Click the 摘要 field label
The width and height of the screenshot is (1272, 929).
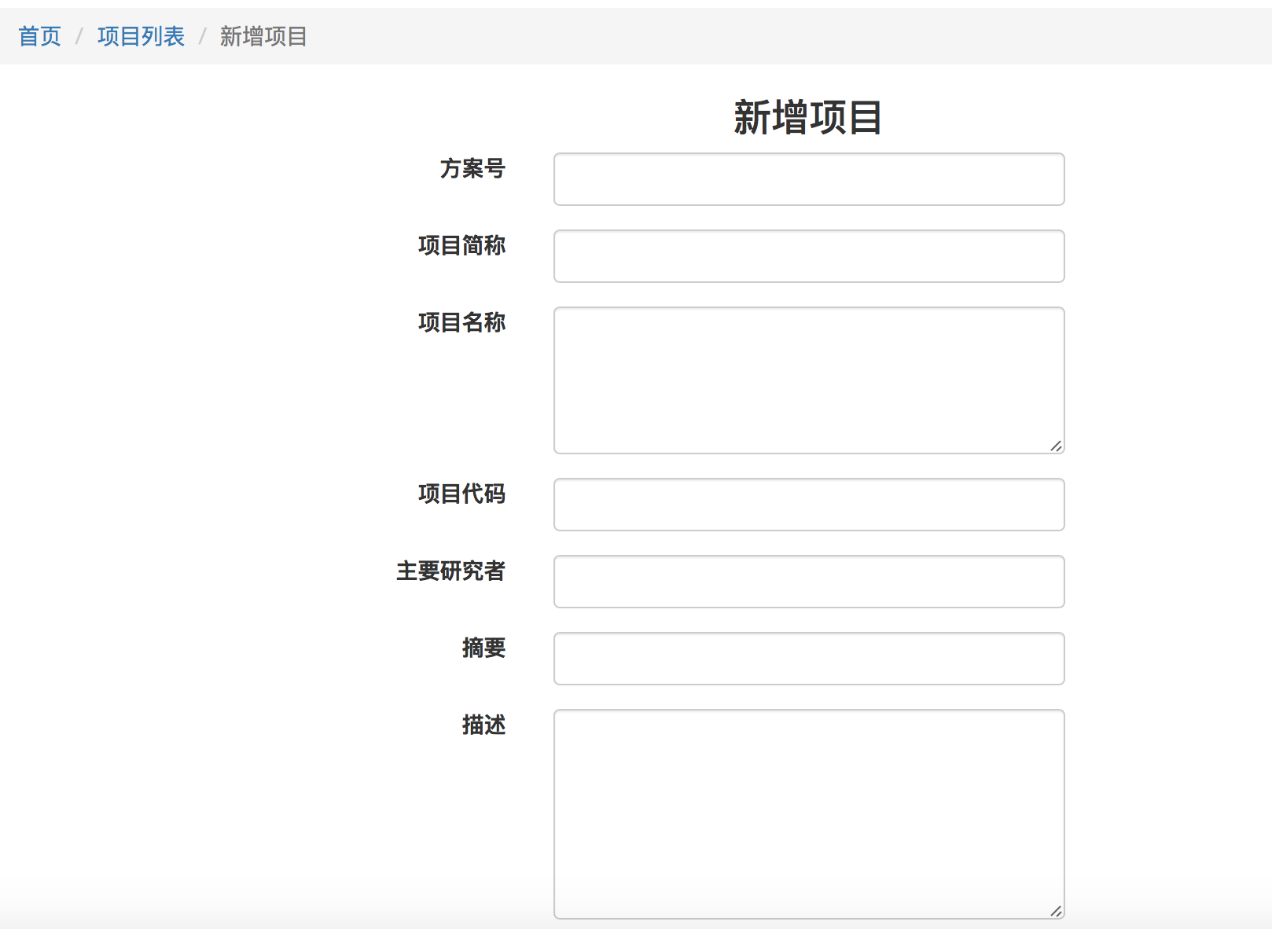[483, 648]
